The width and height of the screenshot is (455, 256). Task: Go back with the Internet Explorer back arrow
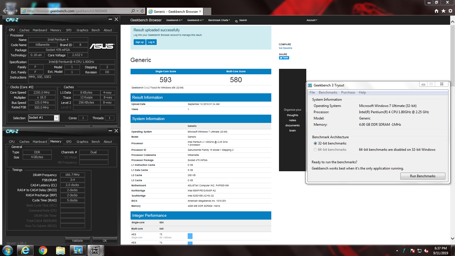(6, 11)
